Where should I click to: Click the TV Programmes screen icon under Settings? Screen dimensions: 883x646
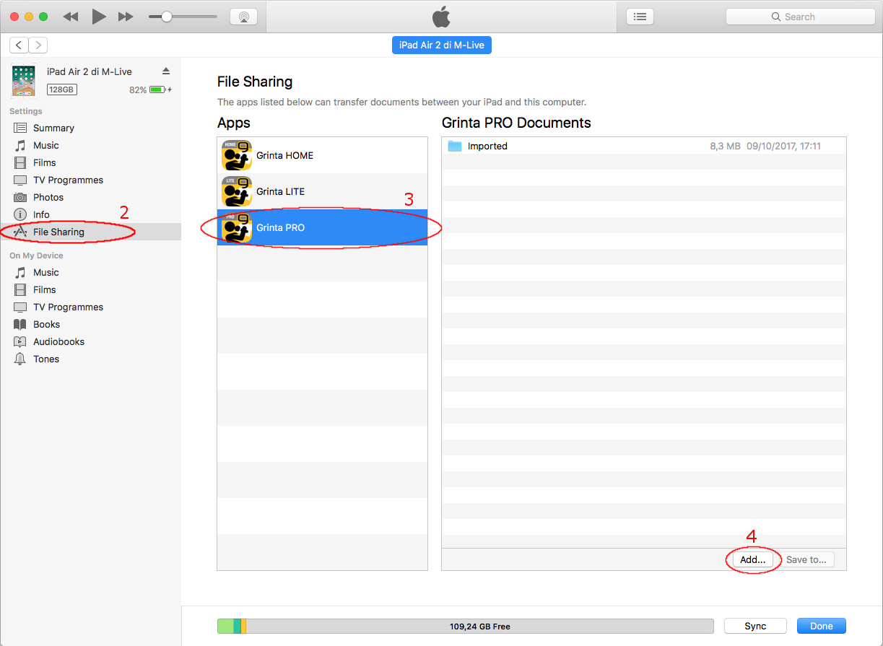(20, 180)
